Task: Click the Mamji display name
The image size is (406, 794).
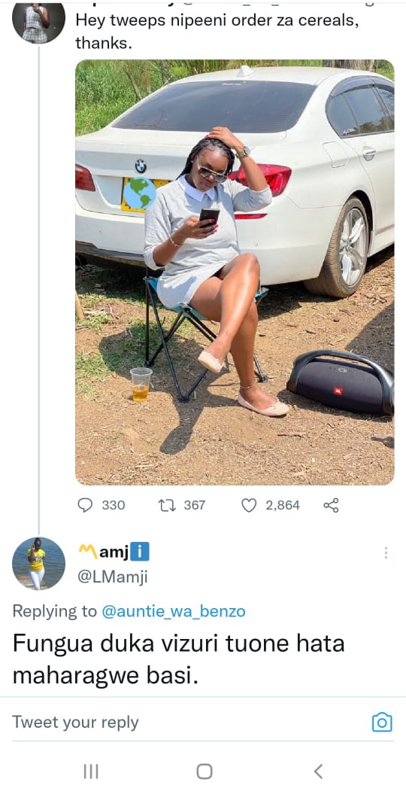Action: pyautogui.click(x=114, y=552)
